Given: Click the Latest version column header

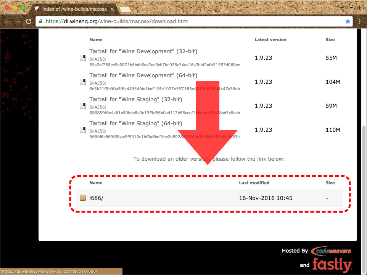Looking at the screenshot, I should pos(270,40).
